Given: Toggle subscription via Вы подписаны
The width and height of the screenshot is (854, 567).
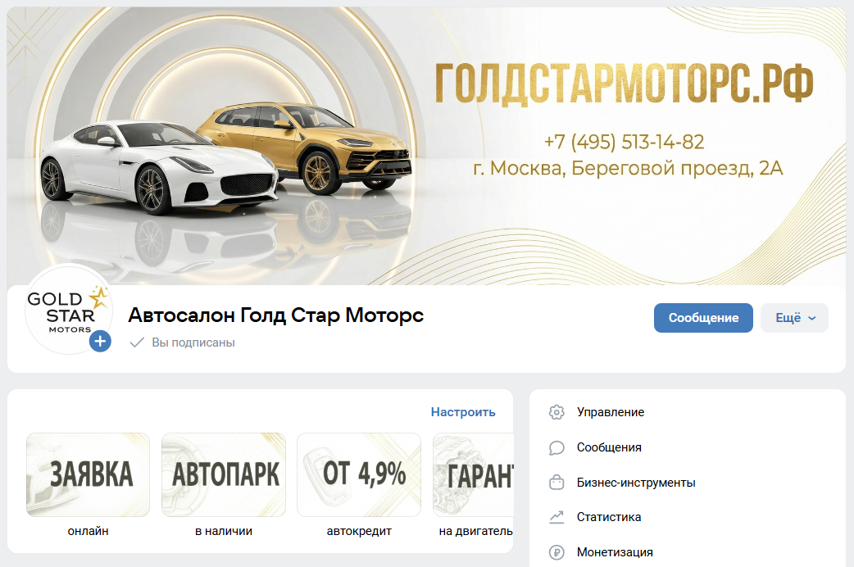Looking at the screenshot, I should tap(183, 342).
